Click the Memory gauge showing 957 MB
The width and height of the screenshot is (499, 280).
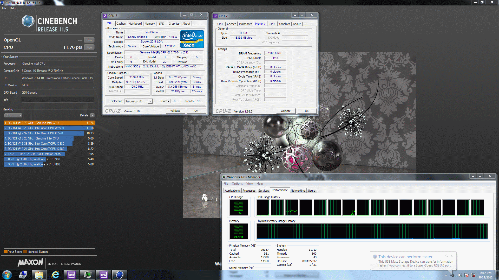coord(239,231)
